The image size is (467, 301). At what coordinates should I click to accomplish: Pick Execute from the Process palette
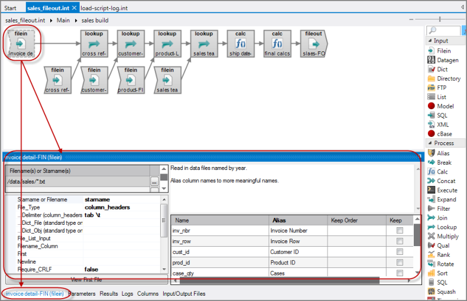(443, 190)
